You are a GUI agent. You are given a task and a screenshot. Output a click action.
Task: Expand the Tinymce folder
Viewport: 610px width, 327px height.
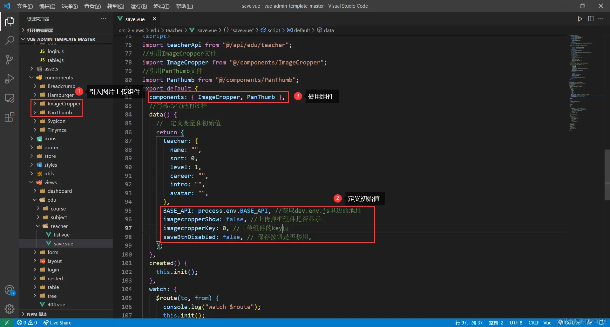66,130
